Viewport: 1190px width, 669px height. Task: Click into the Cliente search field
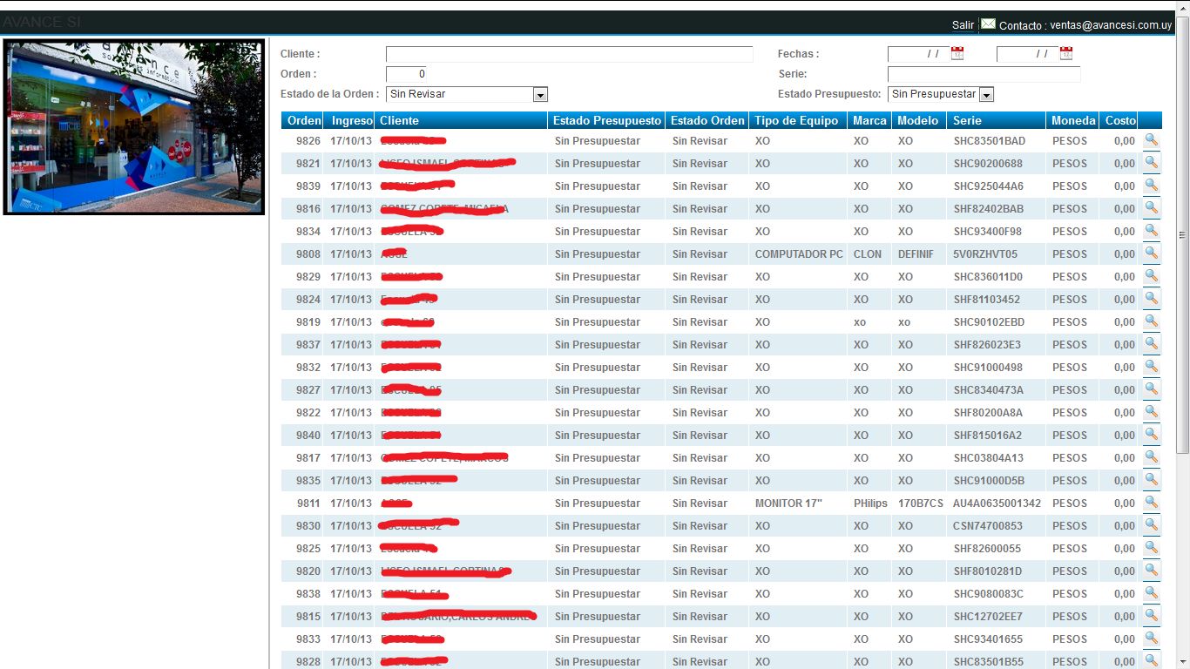[569, 54]
